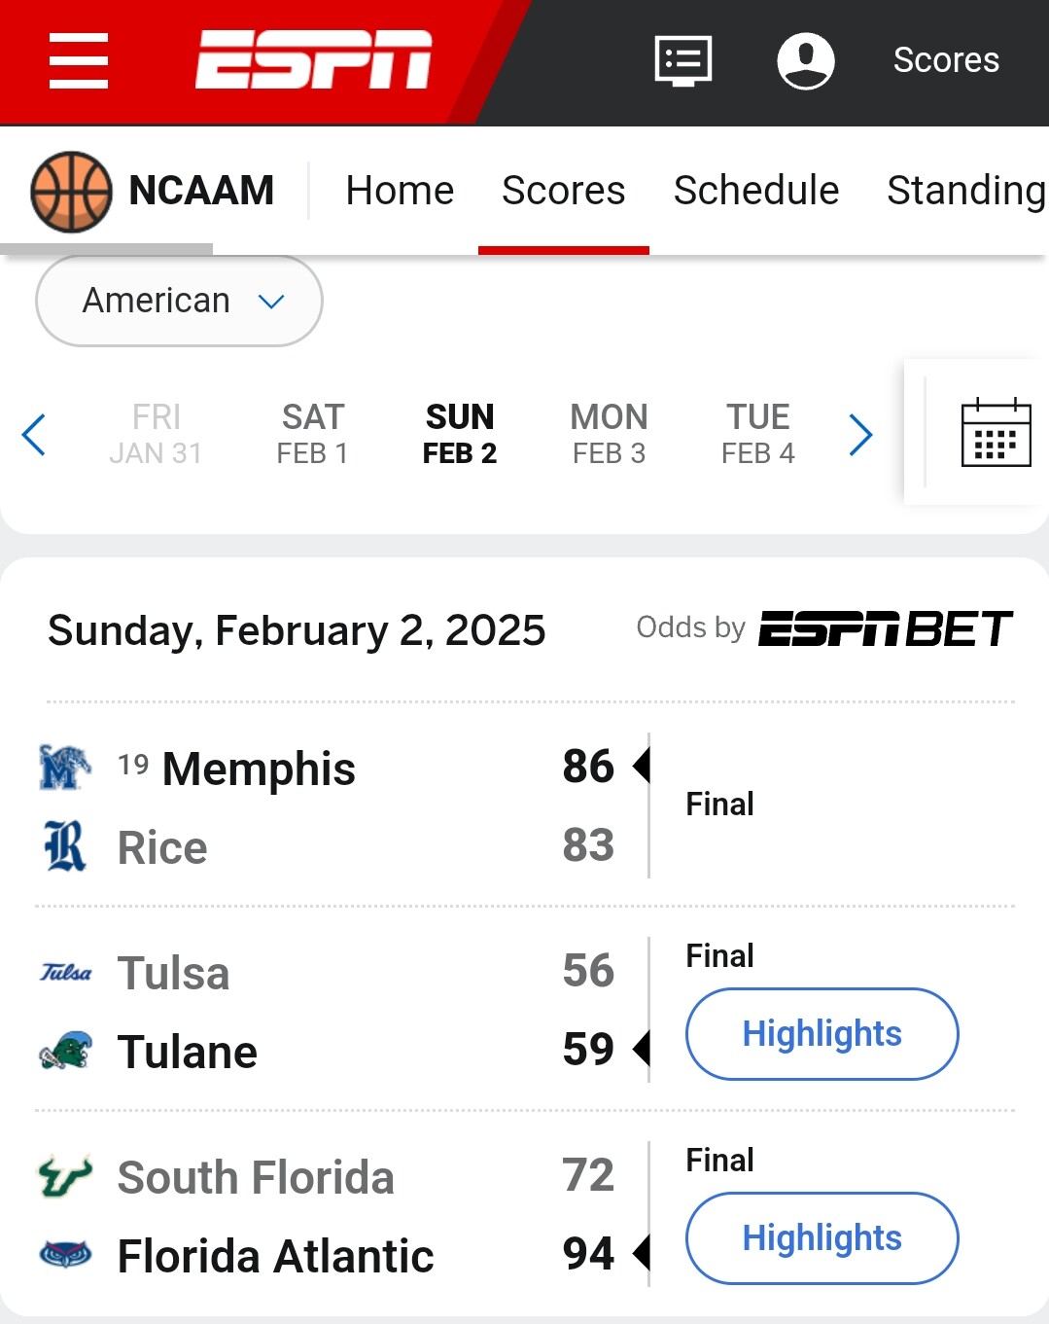
Task: Select Monday Feb 3 date
Action: [609, 434]
